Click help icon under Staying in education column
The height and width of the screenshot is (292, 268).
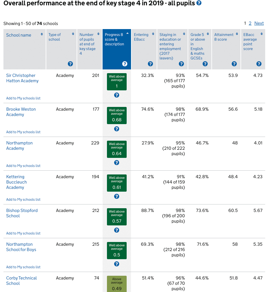point(181,64)
